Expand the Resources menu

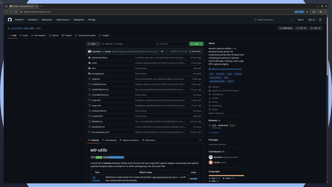point(48,20)
